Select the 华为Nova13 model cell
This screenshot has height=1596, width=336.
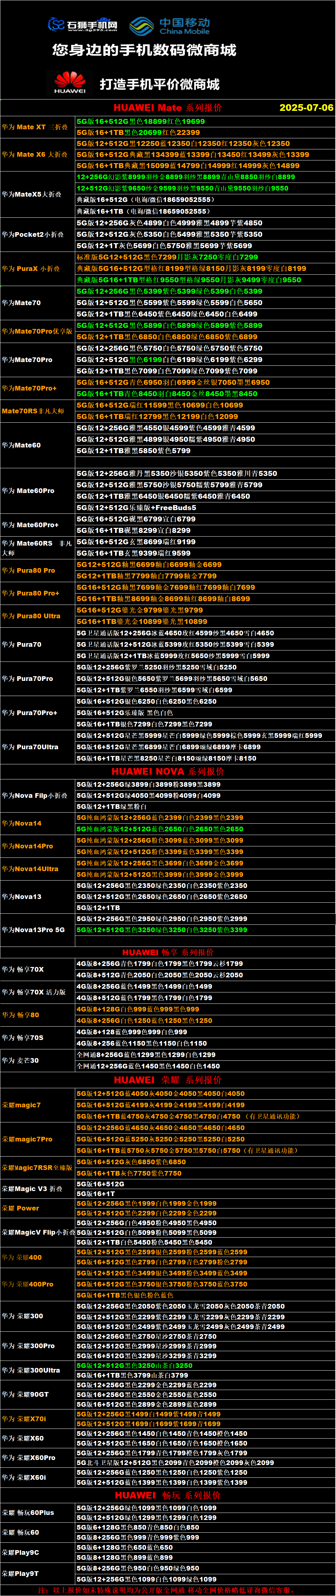(38, 897)
